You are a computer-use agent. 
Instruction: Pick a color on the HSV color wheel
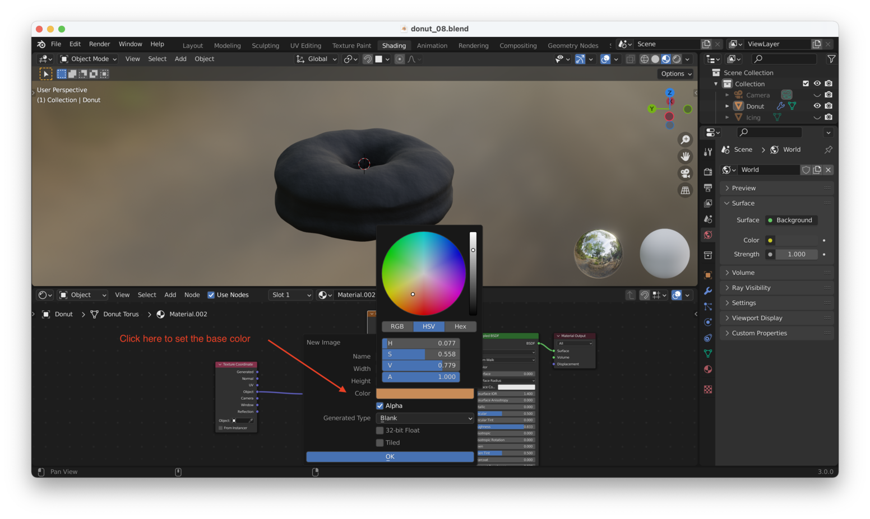tap(423, 273)
